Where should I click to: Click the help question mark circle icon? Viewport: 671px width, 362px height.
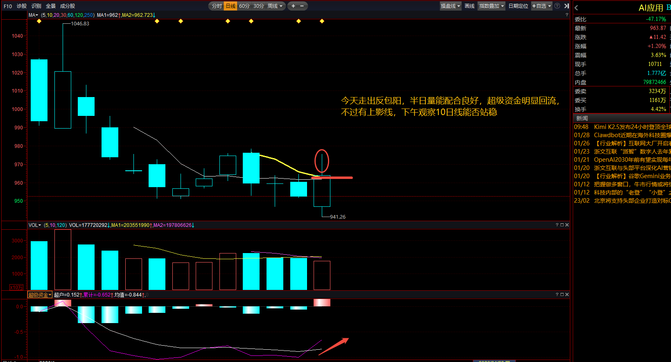(557, 6)
